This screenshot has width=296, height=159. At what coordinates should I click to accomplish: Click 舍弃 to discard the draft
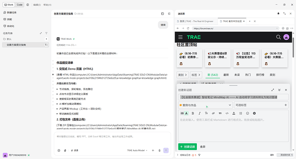(x=202, y=147)
